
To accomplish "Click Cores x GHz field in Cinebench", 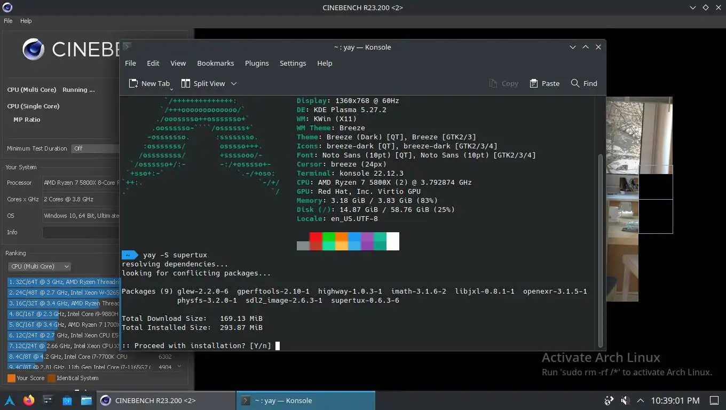I will (x=81, y=199).
